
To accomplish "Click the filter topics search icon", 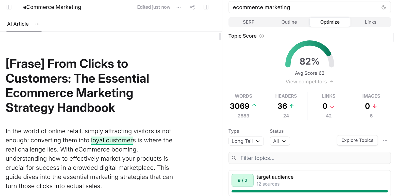I will 234,158.
